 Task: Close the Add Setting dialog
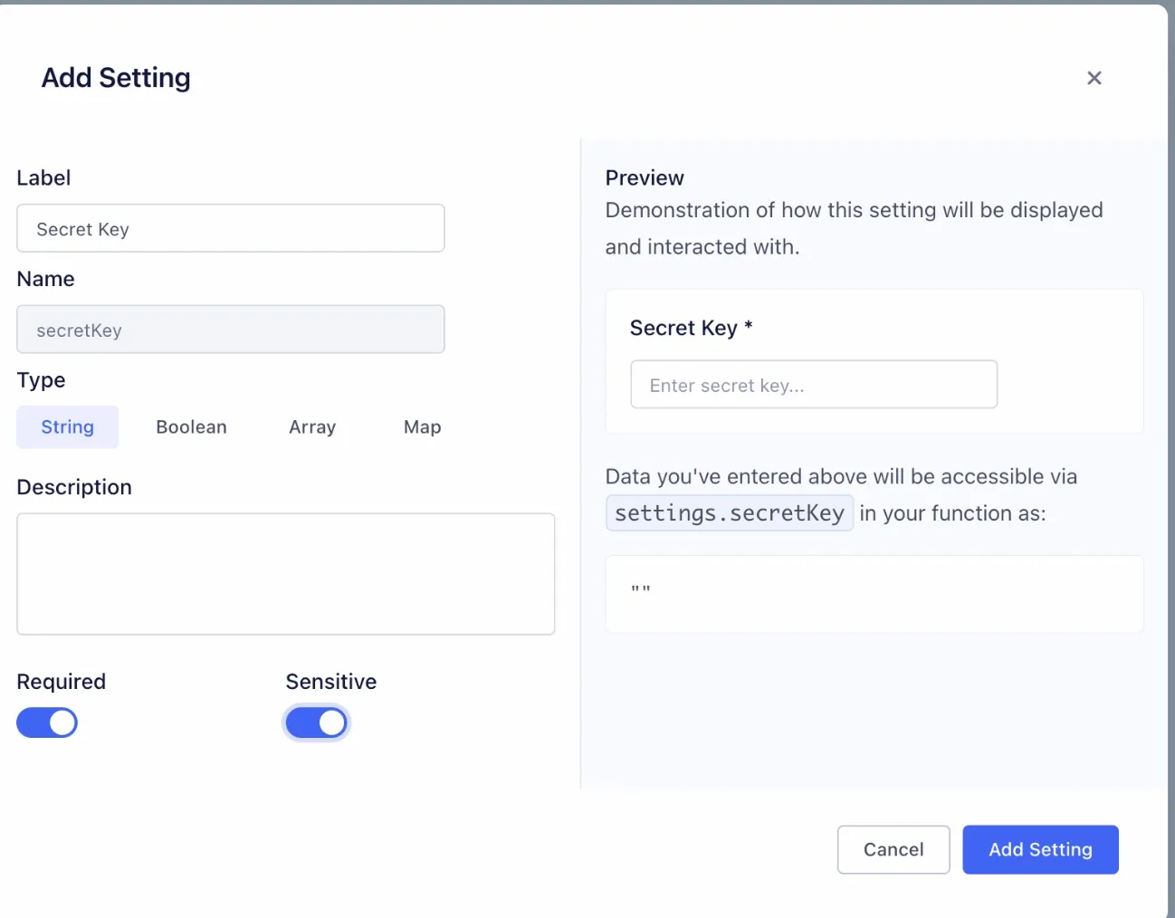coord(1094,78)
